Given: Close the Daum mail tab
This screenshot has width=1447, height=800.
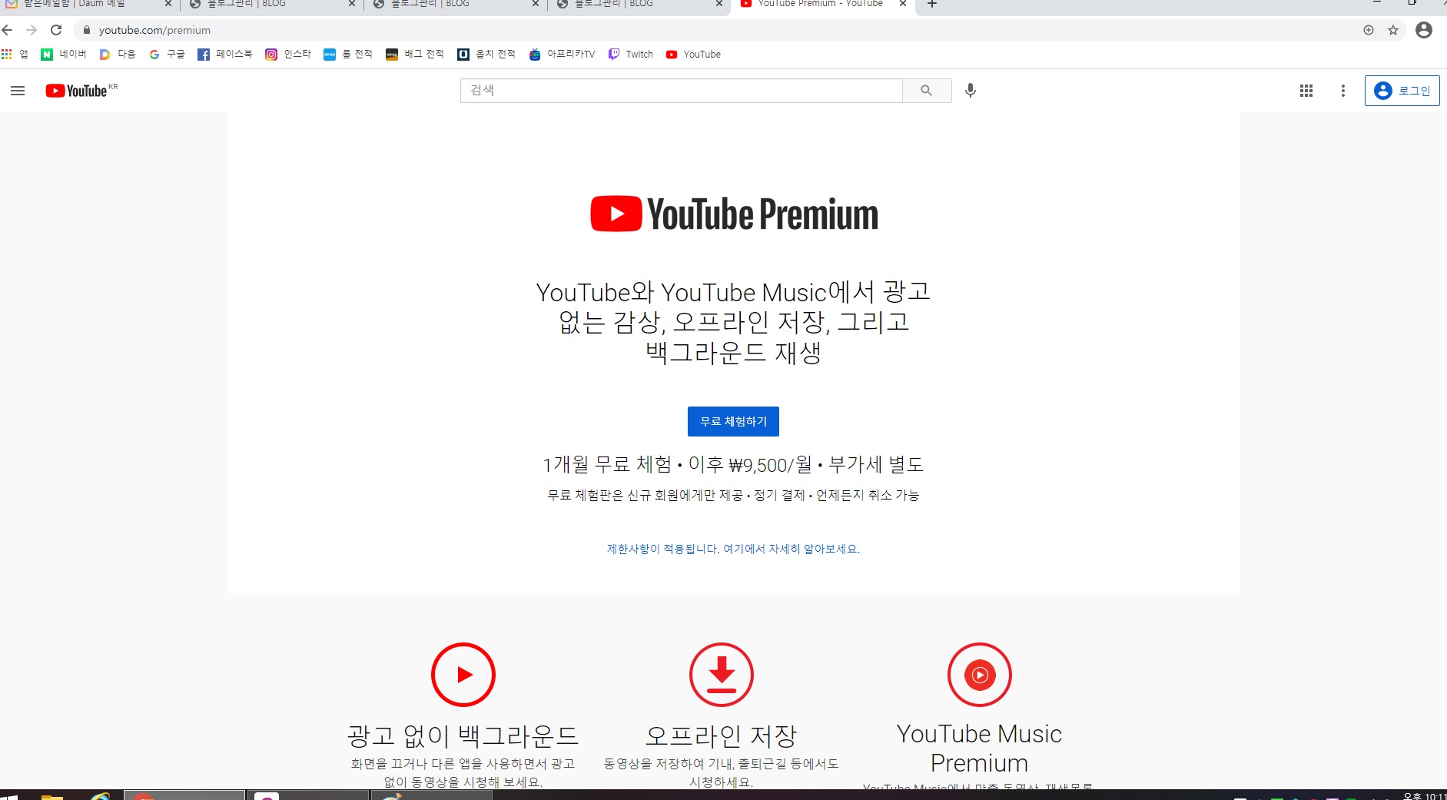Looking at the screenshot, I should (x=168, y=4).
